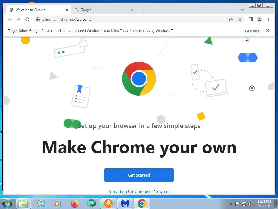Expand the tab search dropdown arrow

tap(242, 10)
